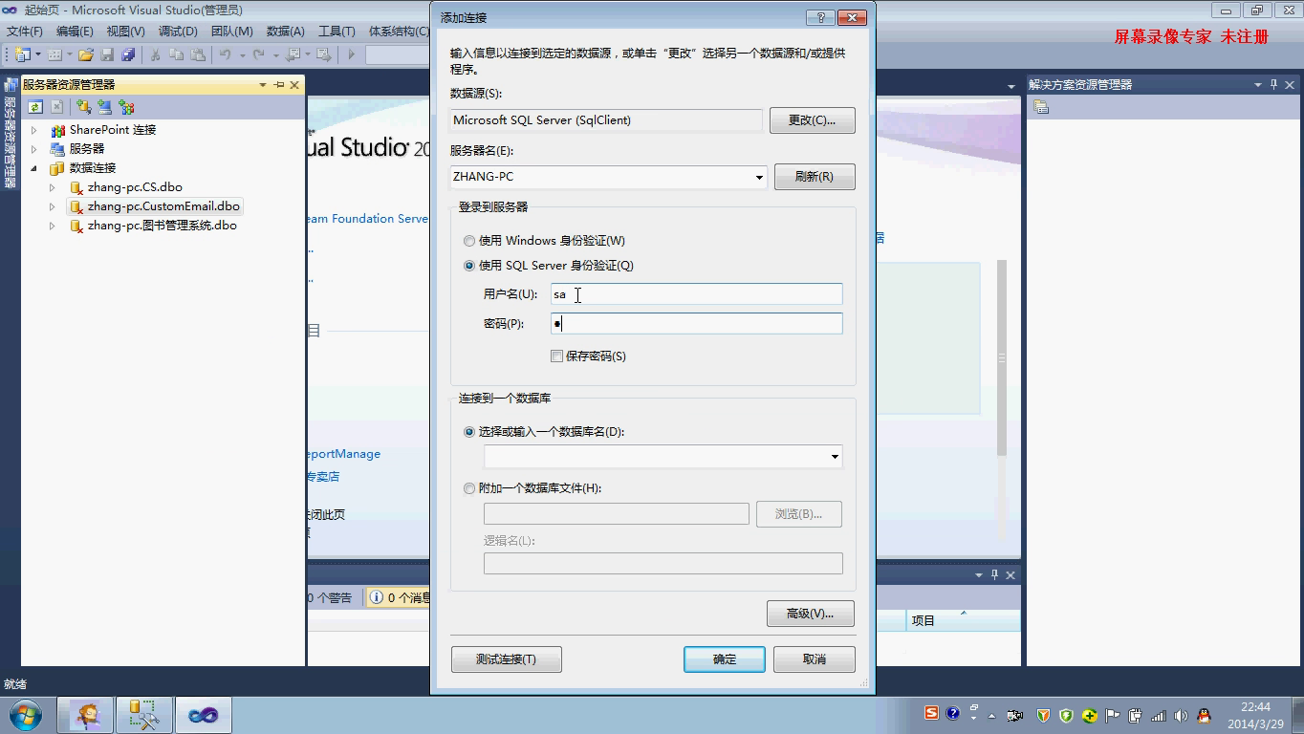Image resolution: width=1304 pixels, height=734 pixels.
Task: Select the 'Select or enter database name' radio
Action: [x=469, y=432]
